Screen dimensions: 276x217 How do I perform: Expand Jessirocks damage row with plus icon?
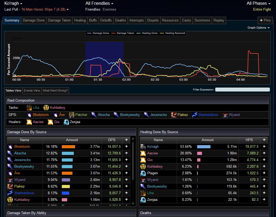click(x=126, y=160)
